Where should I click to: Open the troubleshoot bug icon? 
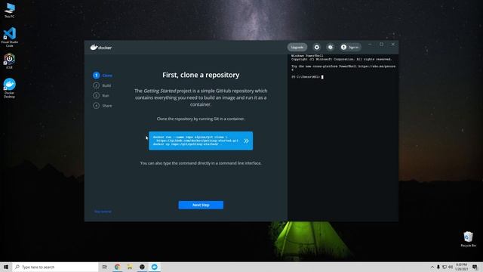tap(331, 47)
